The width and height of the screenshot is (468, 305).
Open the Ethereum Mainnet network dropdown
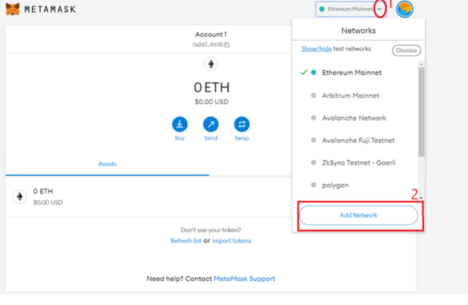click(x=351, y=9)
